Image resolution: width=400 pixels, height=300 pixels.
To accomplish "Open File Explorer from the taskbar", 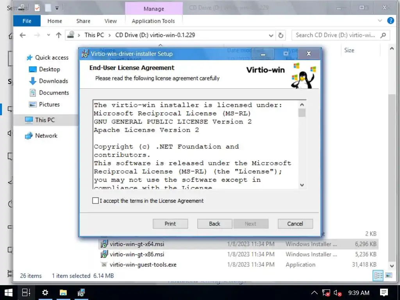I will (63, 293).
